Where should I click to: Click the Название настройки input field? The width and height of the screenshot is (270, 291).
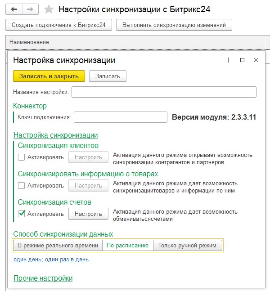pyautogui.click(x=164, y=92)
